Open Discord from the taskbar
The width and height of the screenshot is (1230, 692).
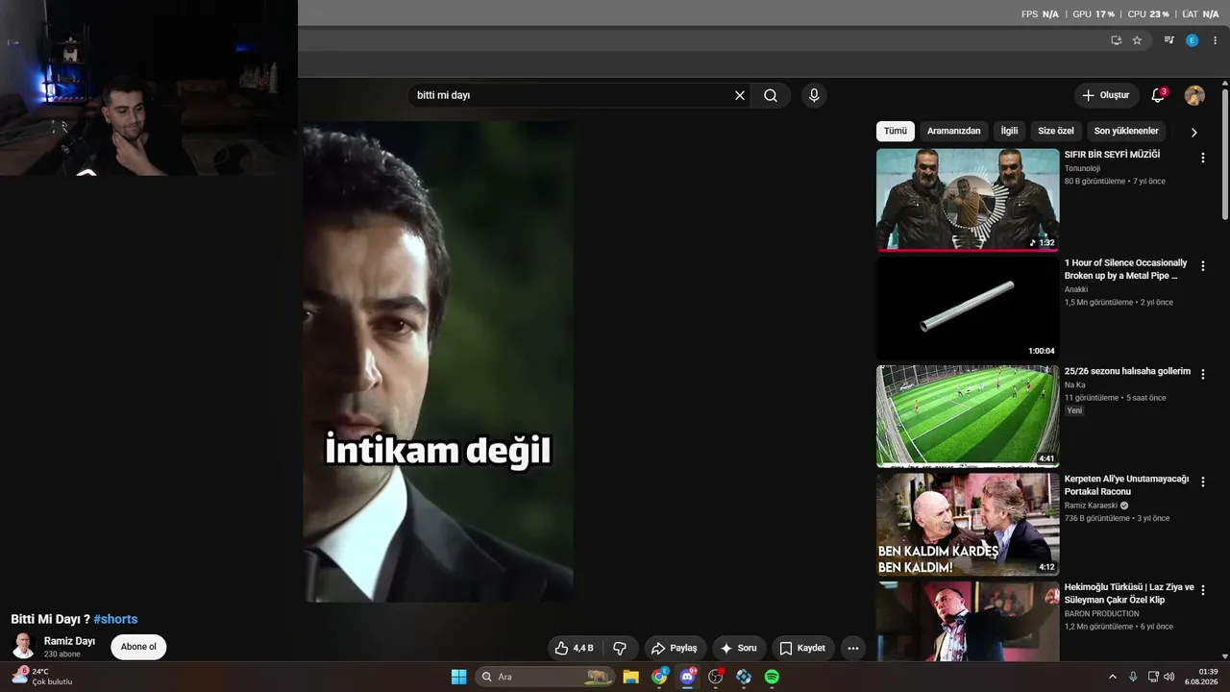(x=687, y=677)
